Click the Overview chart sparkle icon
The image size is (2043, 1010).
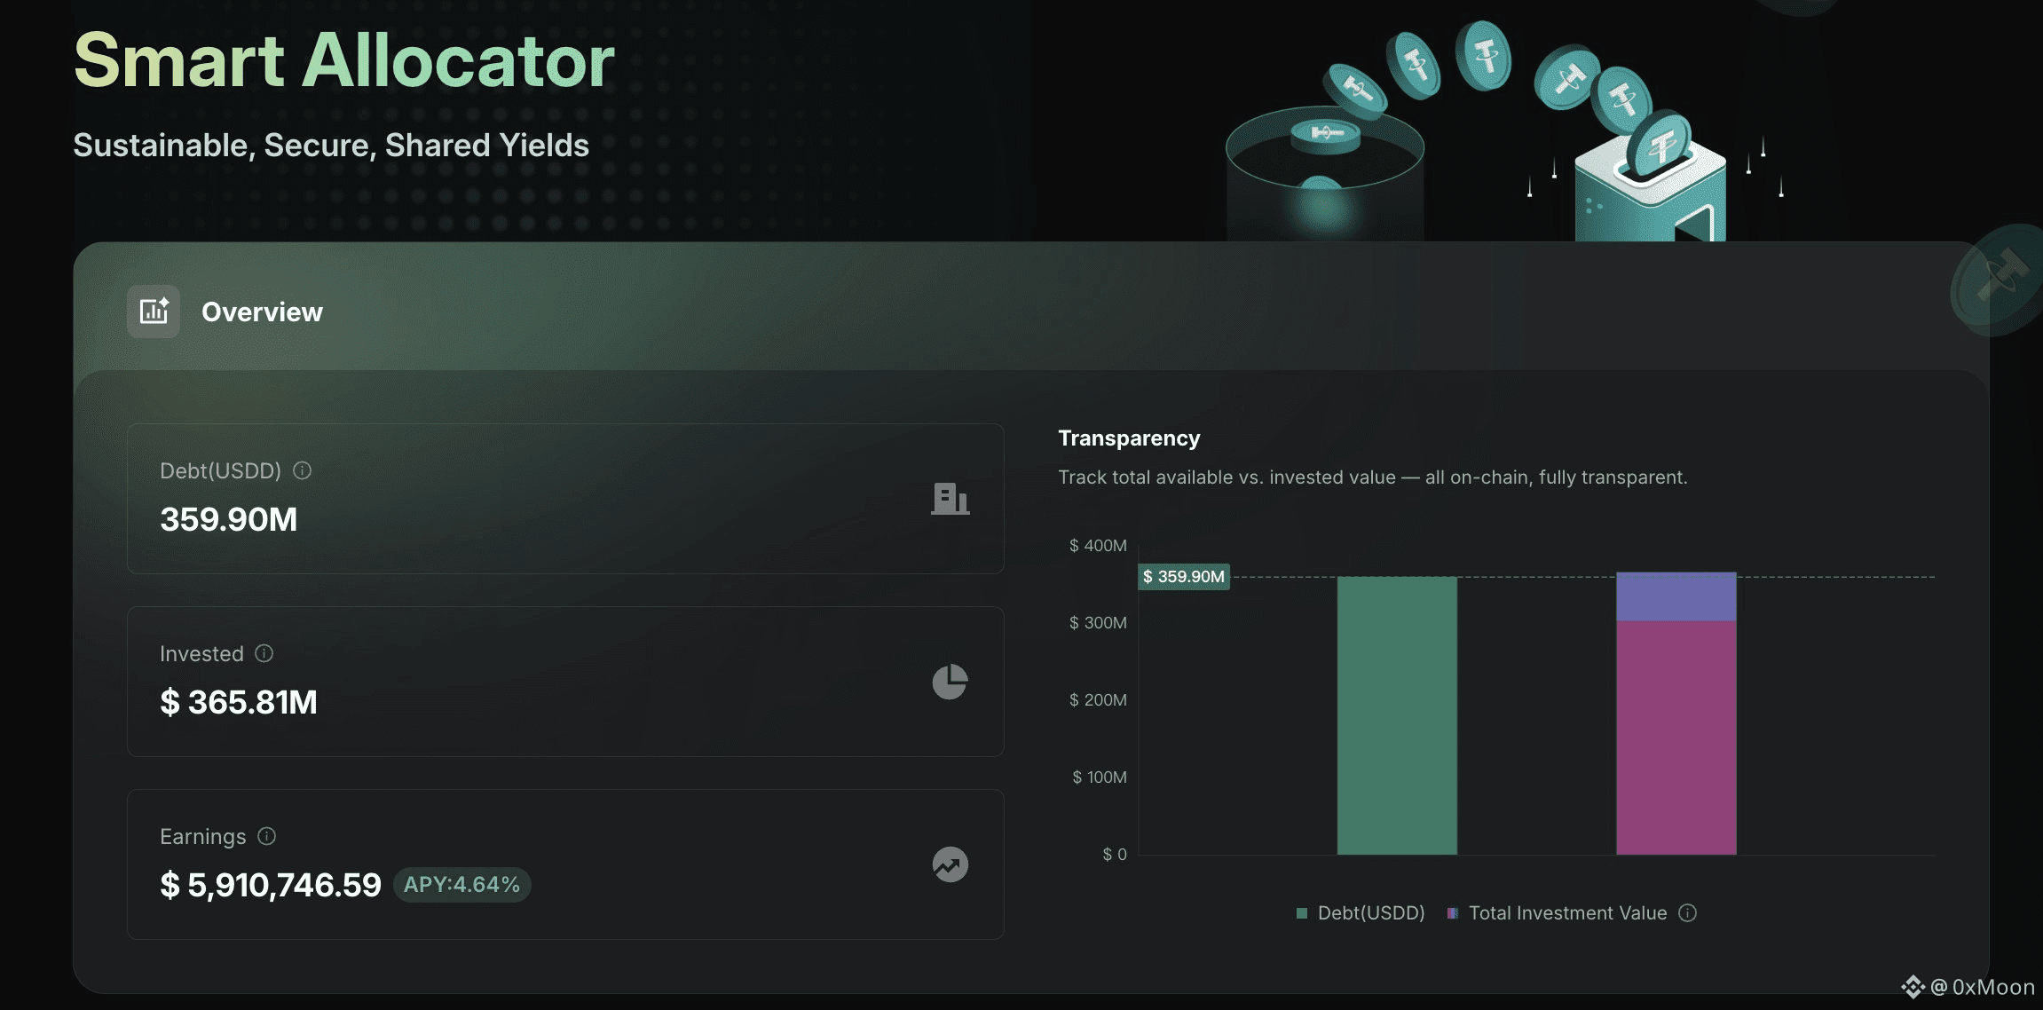point(154,312)
